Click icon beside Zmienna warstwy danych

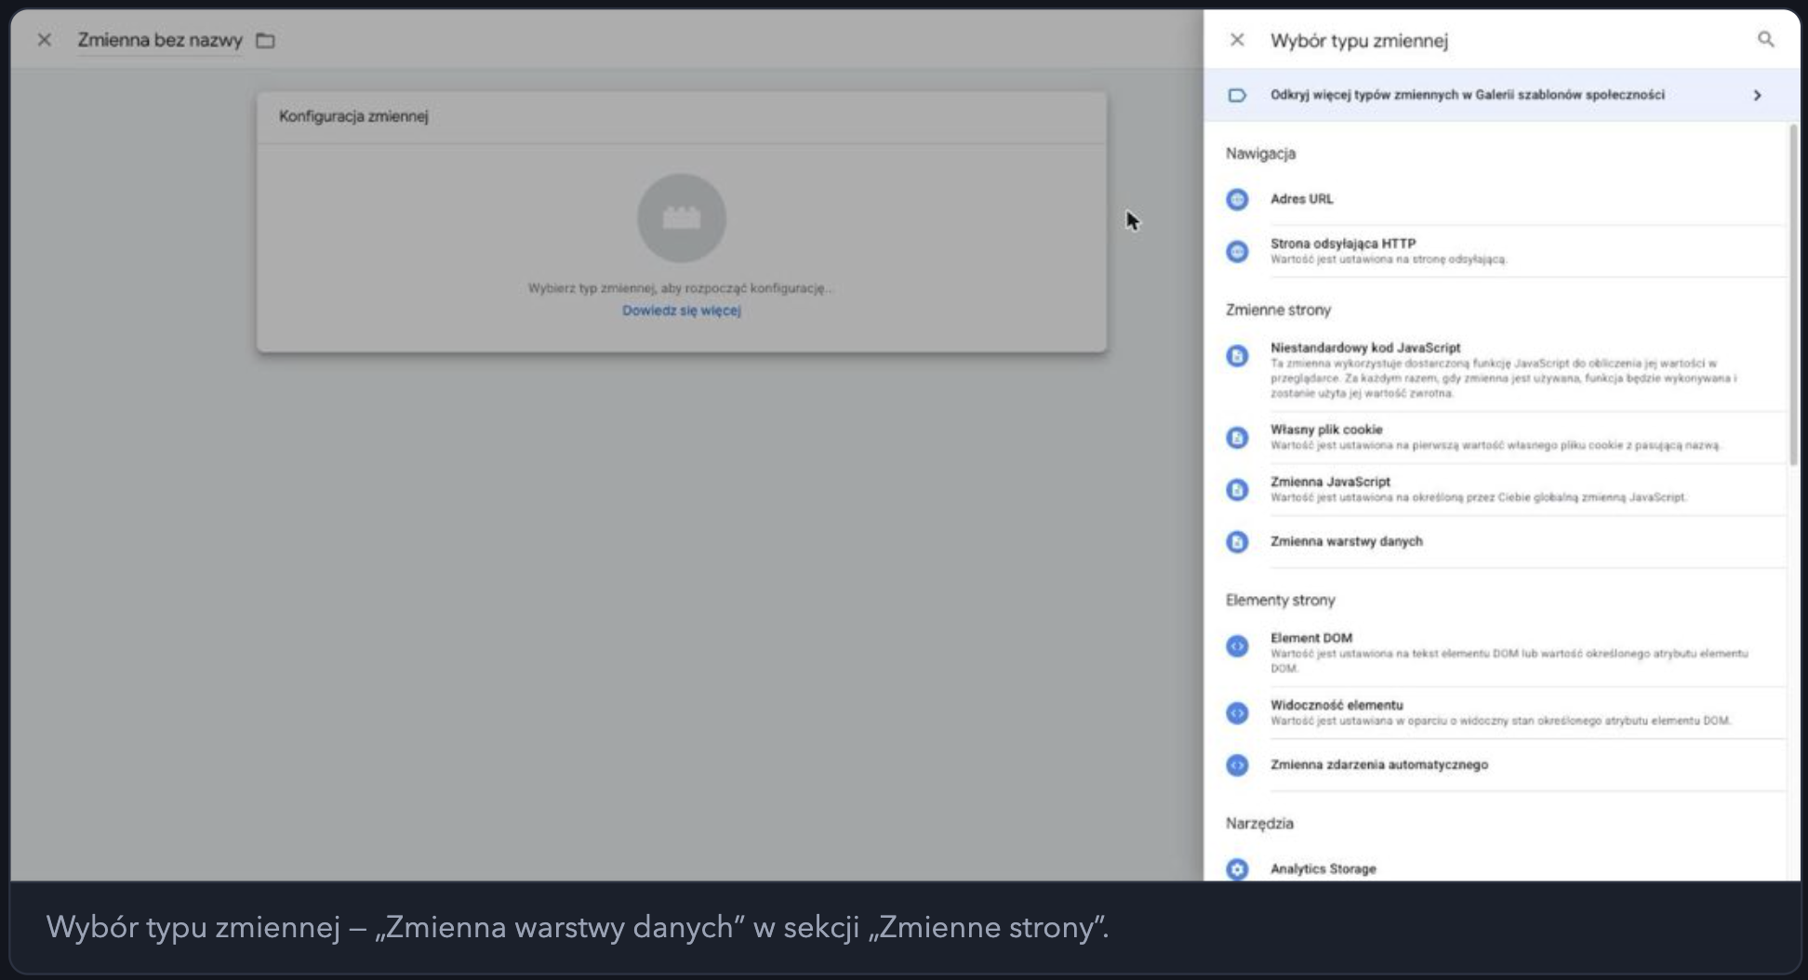click(x=1237, y=541)
